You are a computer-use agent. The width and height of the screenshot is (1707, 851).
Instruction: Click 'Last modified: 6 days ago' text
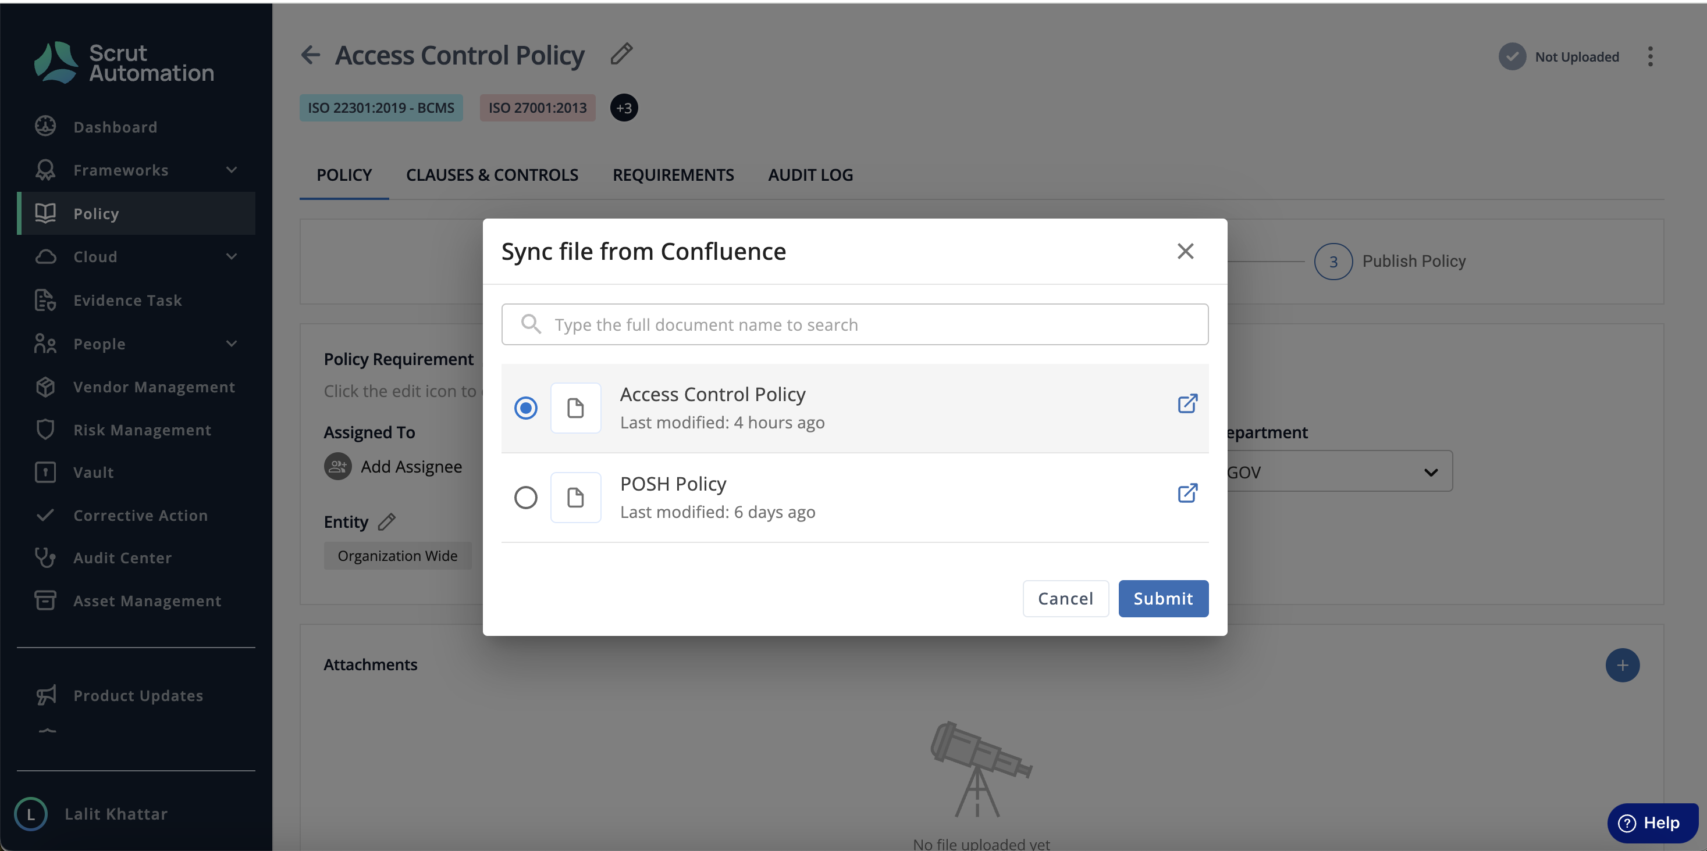pos(717,512)
